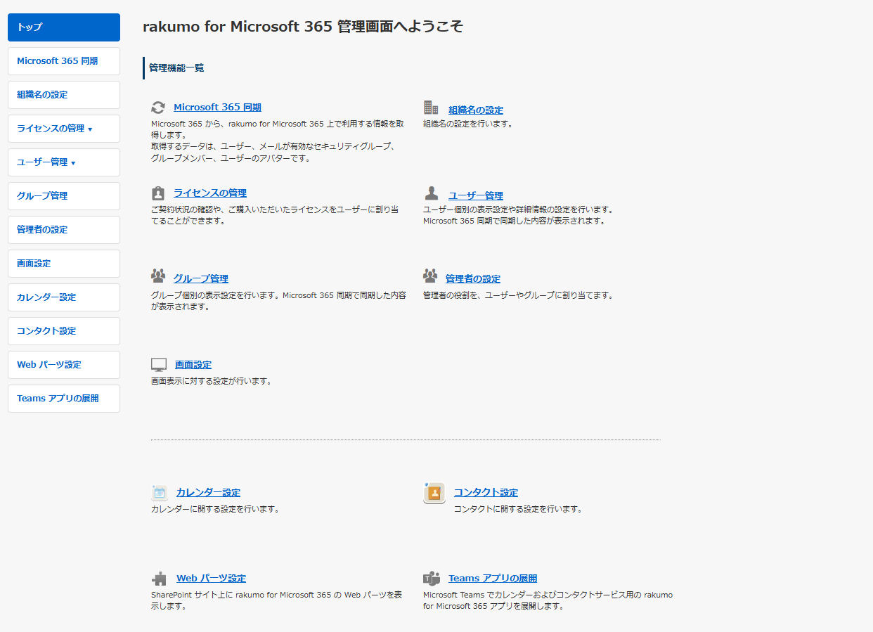This screenshot has width=873, height=632.
Task: Follow the 画面設定 link in main list
Action: (193, 364)
